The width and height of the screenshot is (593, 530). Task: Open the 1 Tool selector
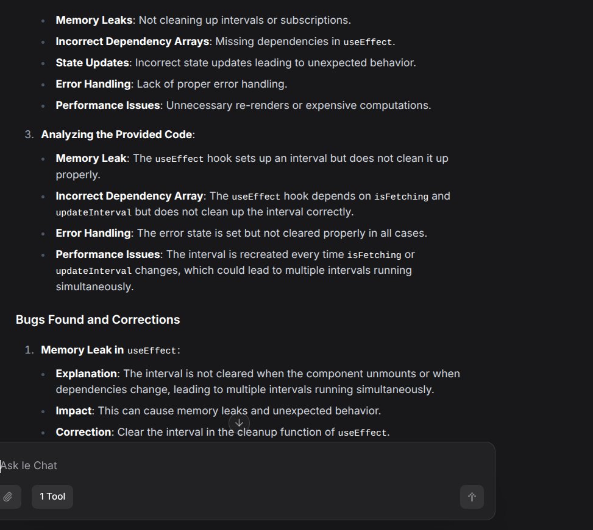click(52, 497)
